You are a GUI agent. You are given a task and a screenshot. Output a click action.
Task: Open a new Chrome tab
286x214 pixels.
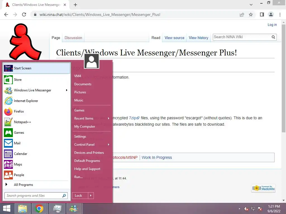(x=75, y=5)
